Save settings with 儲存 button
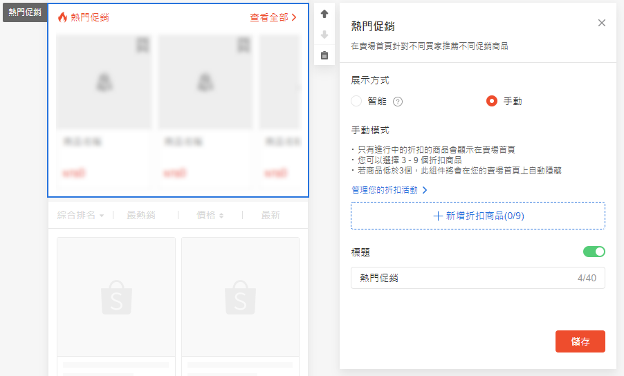This screenshot has height=376, width=624. [x=580, y=341]
